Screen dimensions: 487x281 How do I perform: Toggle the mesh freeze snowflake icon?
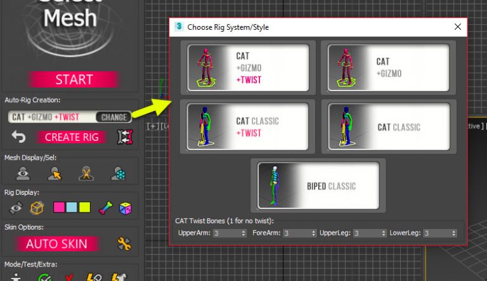[x=118, y=174]
